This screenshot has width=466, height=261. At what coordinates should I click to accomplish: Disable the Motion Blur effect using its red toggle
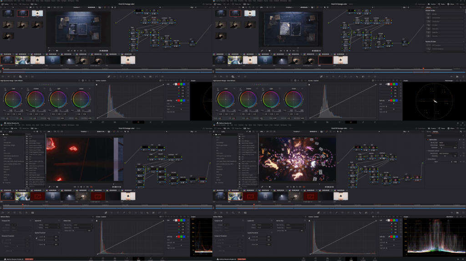coord(429,140)
